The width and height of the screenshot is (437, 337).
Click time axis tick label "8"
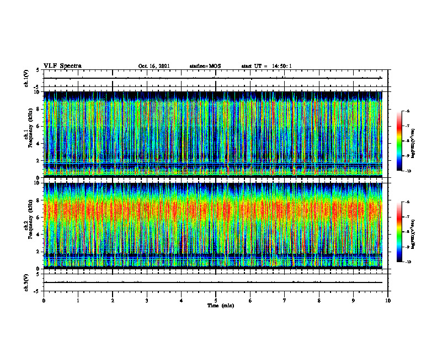click(x=319, y=301)
